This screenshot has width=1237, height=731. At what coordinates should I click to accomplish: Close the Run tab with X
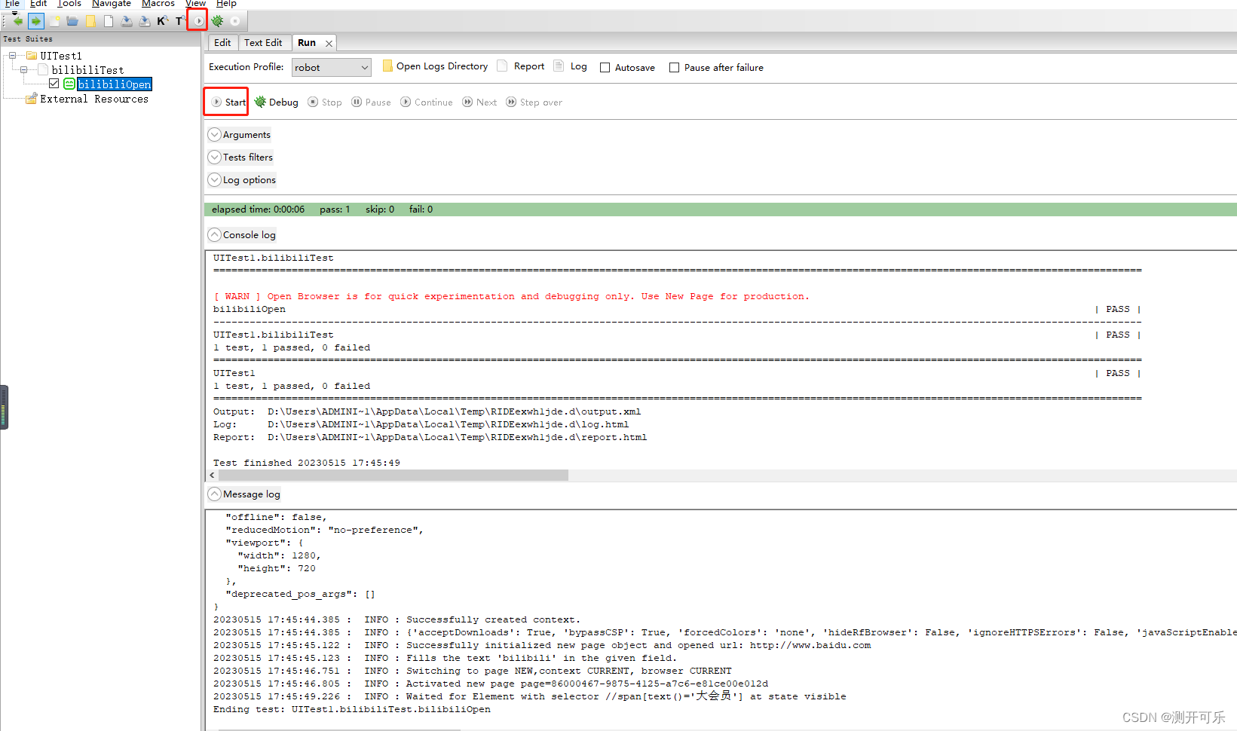click(x=329, y=44)
